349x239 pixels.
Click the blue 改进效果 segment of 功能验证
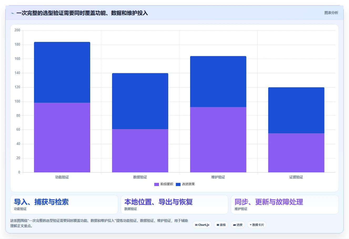click(62, 72)
